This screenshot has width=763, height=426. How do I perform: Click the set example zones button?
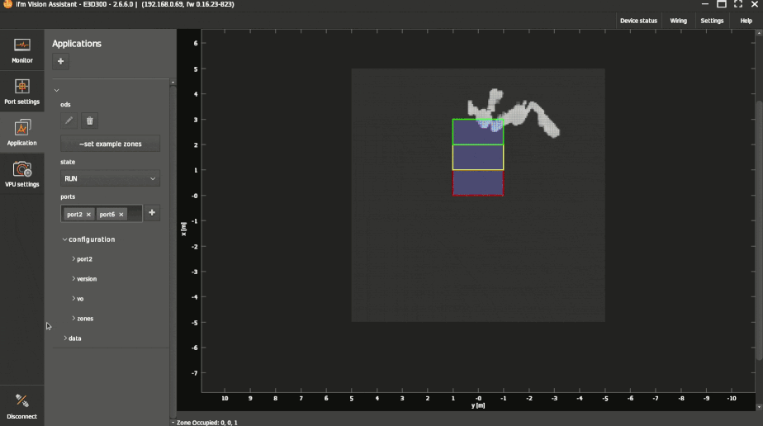pyautogui.click(x=110, y=144)
